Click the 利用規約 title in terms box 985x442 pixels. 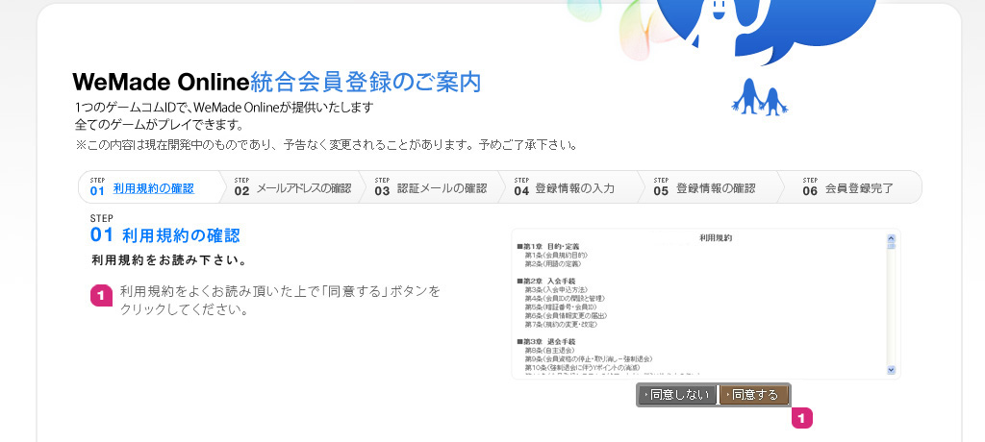coord(716,238)
